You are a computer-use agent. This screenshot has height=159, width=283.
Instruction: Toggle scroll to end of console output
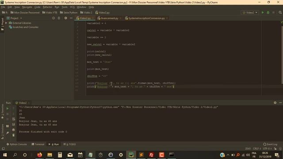14,125
